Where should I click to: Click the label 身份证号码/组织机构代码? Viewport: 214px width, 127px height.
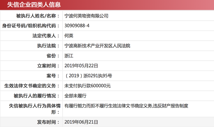pos(31,26)
